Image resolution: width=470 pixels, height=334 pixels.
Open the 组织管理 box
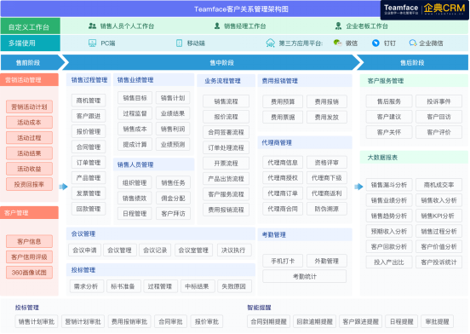click(x=135, y=182)
